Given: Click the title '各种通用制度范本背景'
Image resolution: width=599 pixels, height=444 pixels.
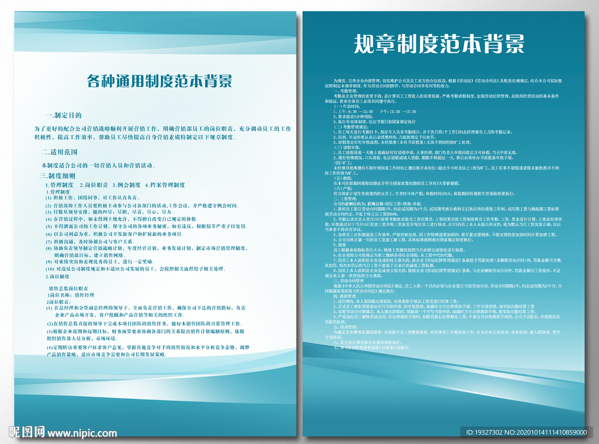Looking at the screenshot, I should tap(159, 81).
